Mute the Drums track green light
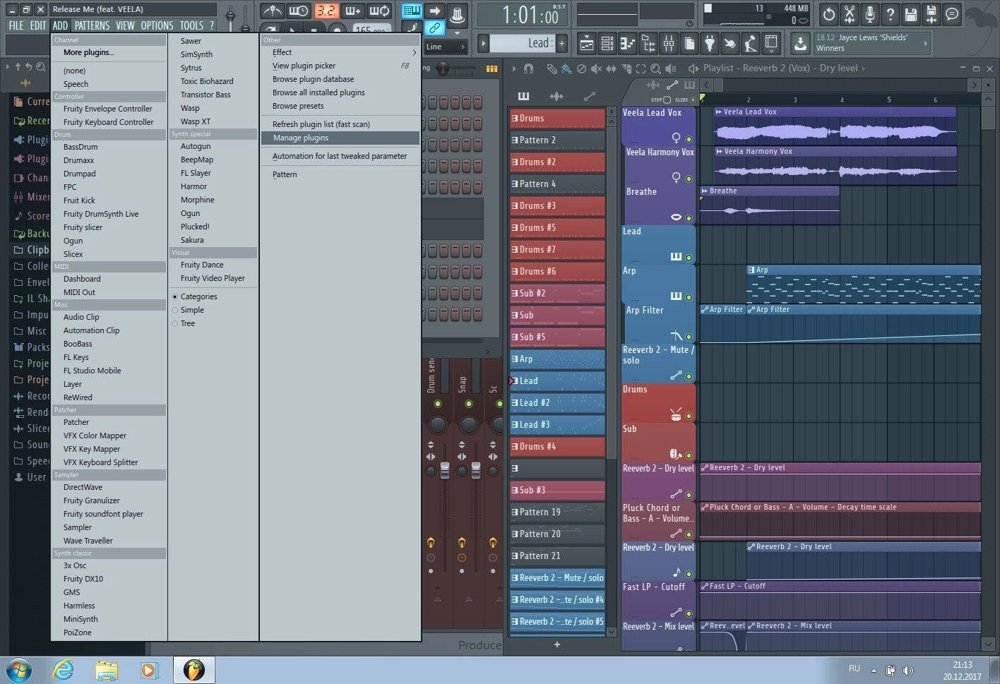Screen dimensions: 1000x684 689,416
